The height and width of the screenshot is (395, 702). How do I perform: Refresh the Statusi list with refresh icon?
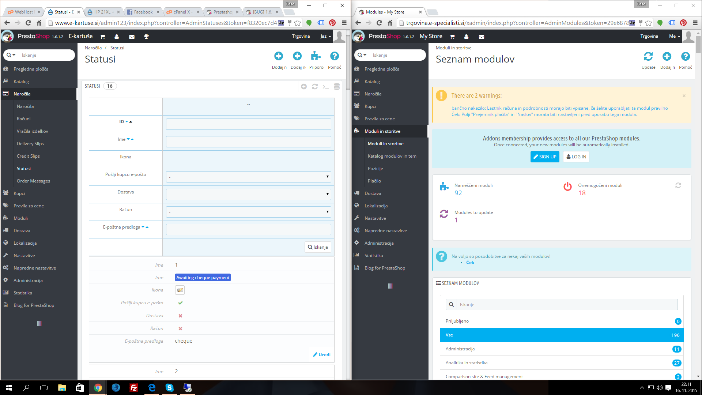315,86
